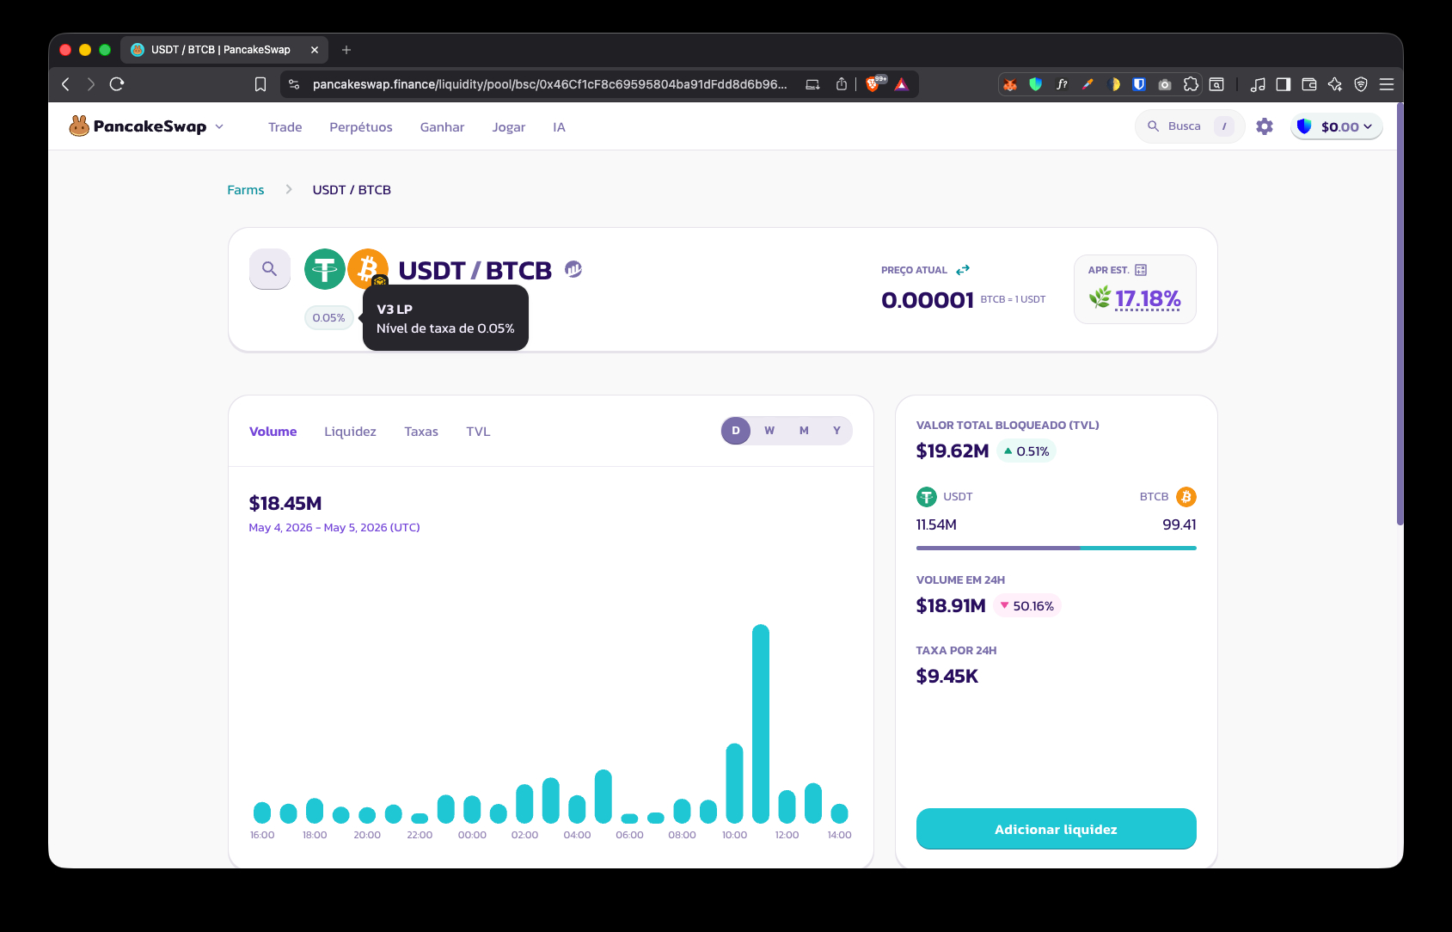Open Brave Rewards triangle icon
This screenshot has width=1452, height=932.
901,84
